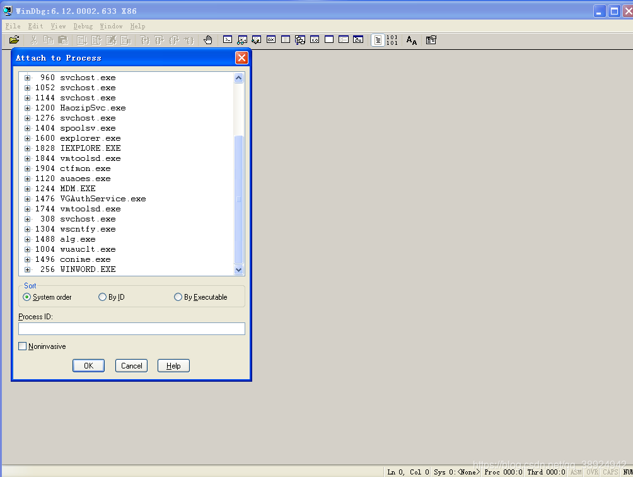Open the Watch window icon
The height and width of the screenshot is (477, 633).
tap(242, 40)
